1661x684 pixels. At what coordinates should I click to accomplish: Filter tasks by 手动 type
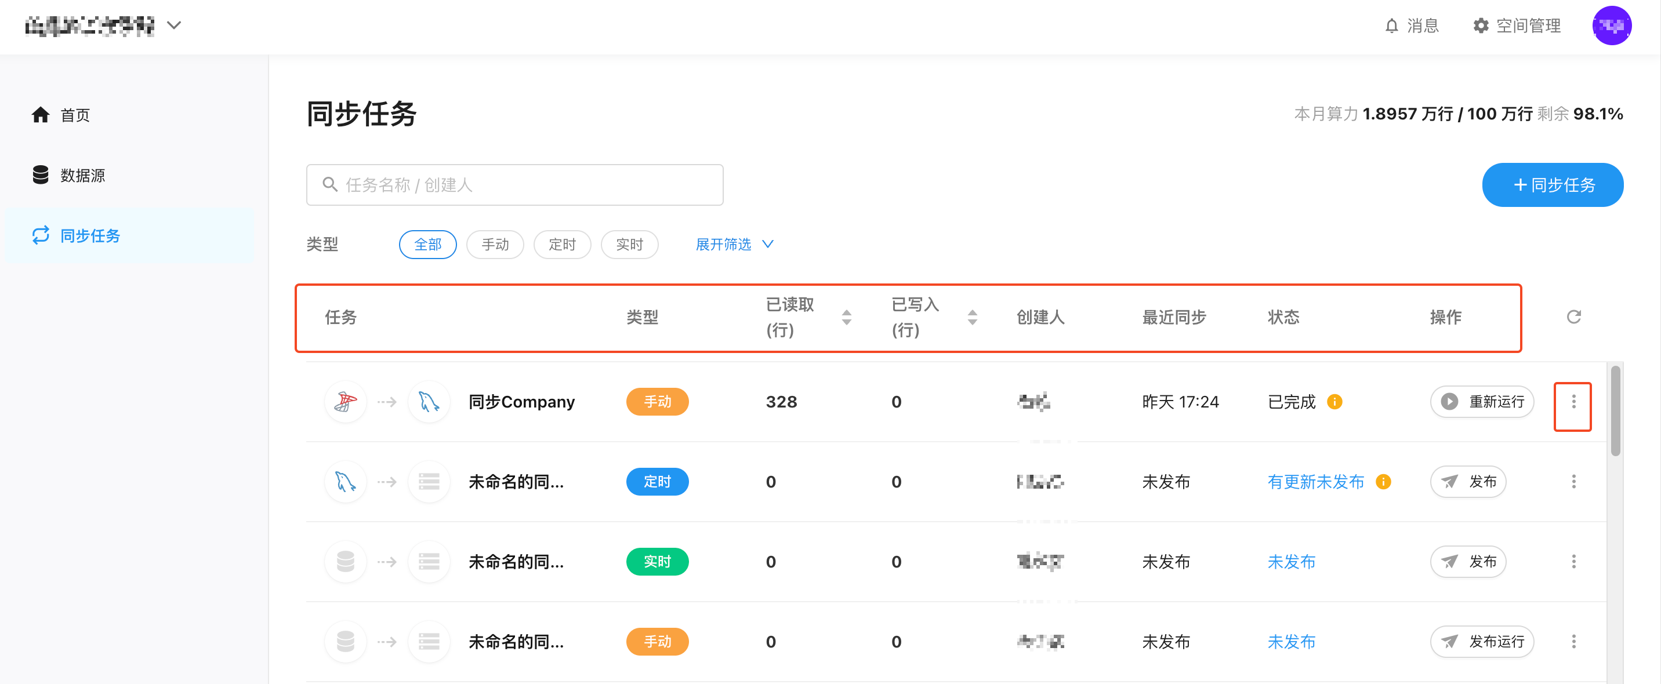tap(495, 245)
